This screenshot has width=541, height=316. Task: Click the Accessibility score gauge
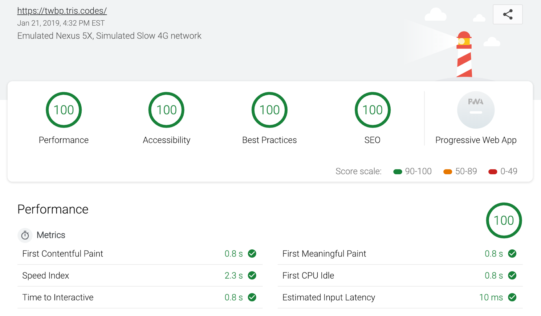point(166,110)
